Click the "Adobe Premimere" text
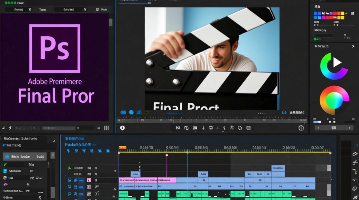This screenshot has width=359, height=200. point(55,81)
